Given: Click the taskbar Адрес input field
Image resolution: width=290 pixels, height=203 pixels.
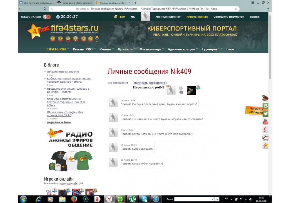Looking at the screenshot, I should [x=193, y=199].
